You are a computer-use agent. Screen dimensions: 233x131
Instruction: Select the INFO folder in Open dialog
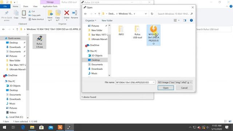(121, 31)
